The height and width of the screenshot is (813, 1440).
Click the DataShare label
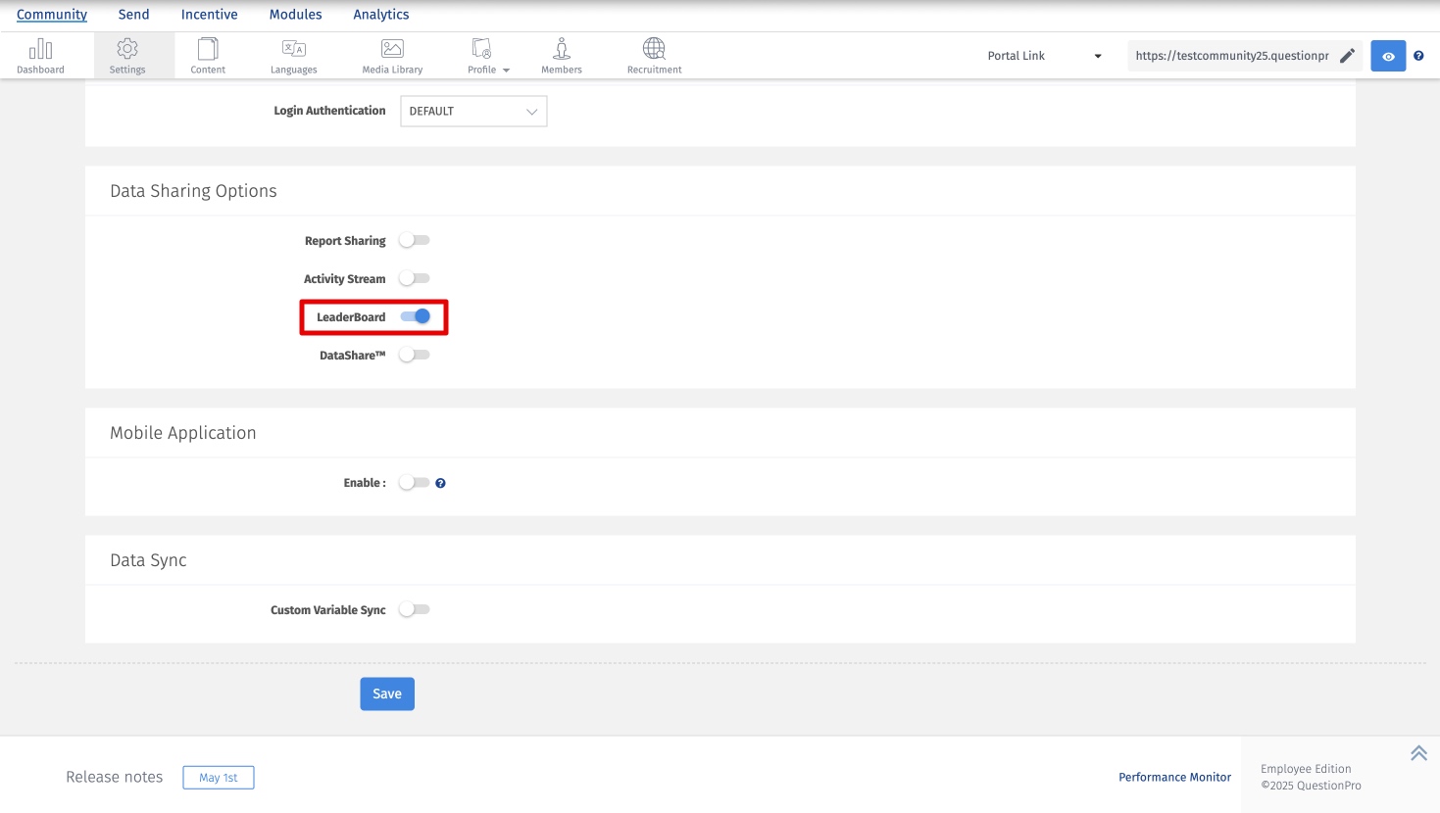click(x=353, y=356)
